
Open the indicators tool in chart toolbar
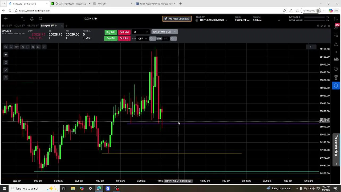(38, 47)
